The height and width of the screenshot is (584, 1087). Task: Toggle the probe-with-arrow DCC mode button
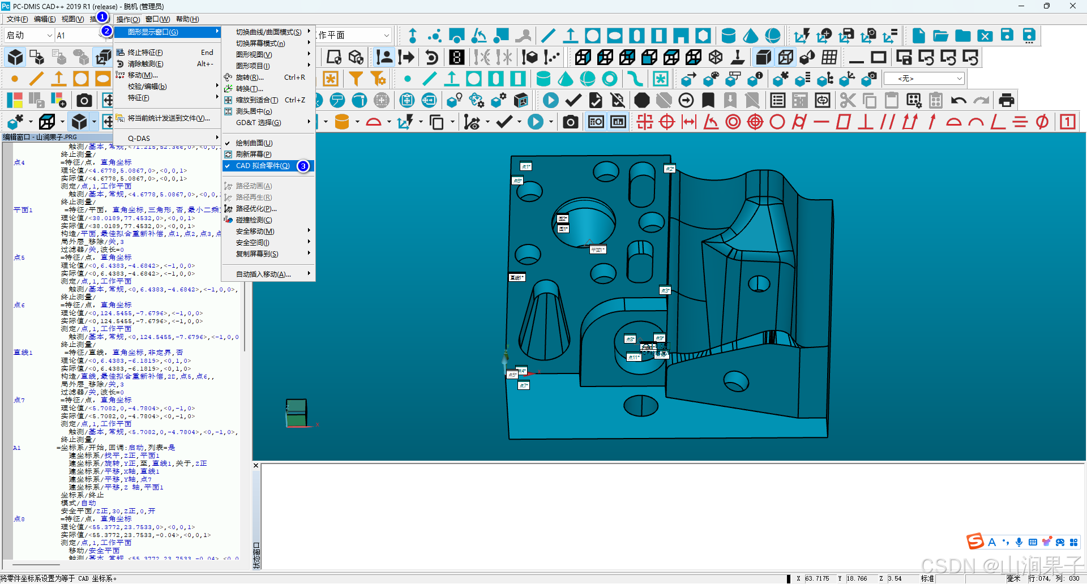pos(406,57)
